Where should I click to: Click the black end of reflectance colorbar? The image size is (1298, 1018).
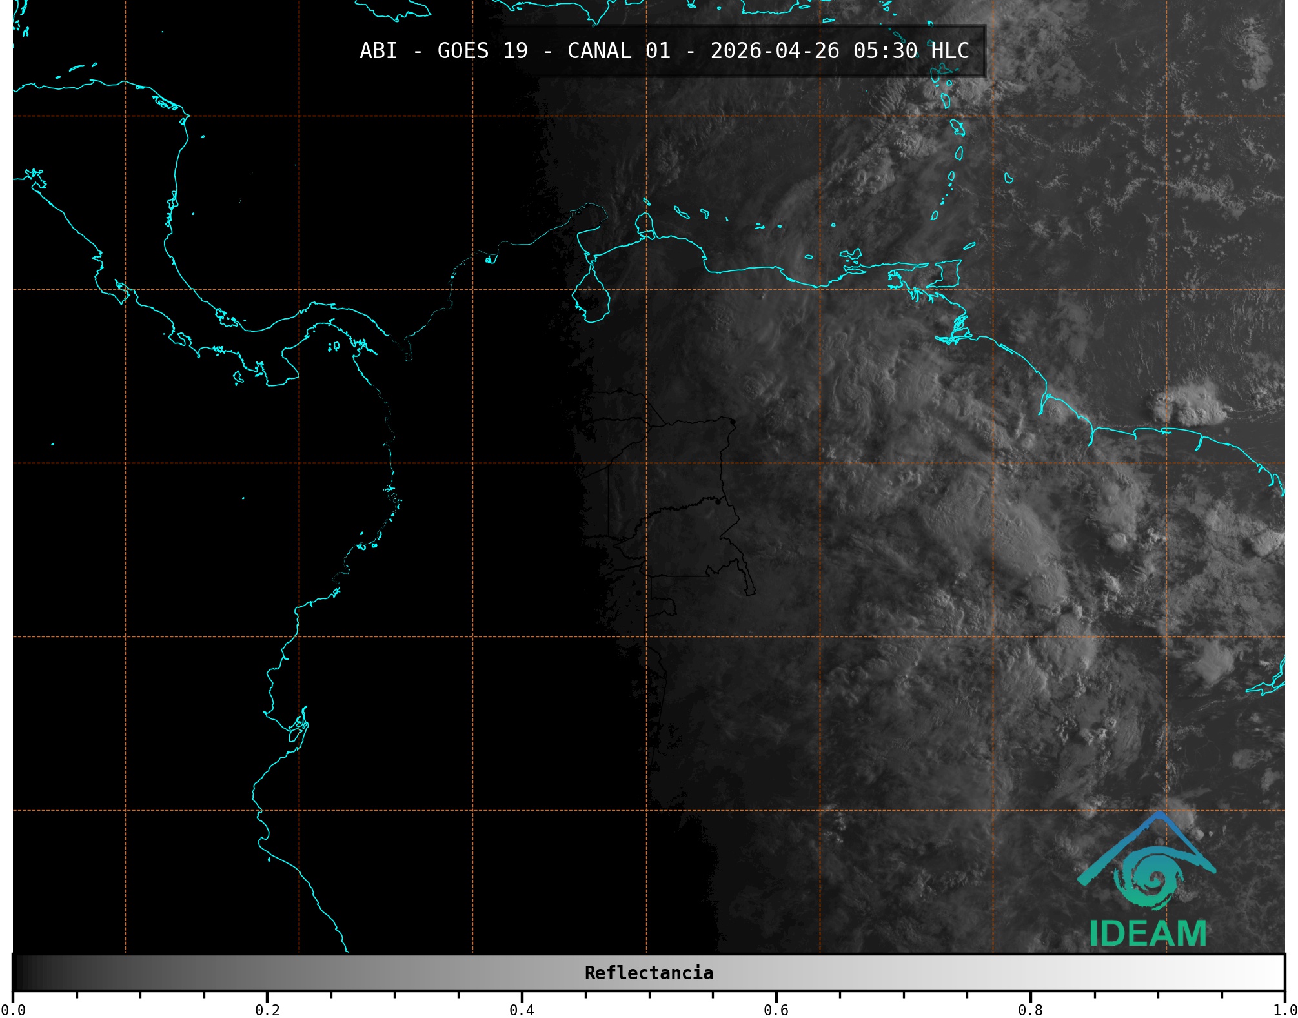pyautogui.click(x=19, y=973)
